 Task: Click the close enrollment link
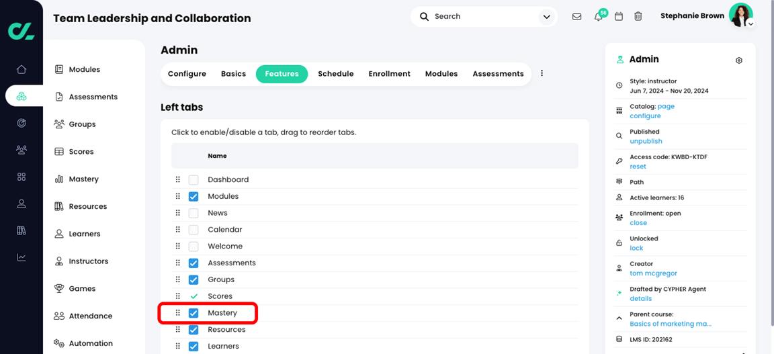[638, 222]
